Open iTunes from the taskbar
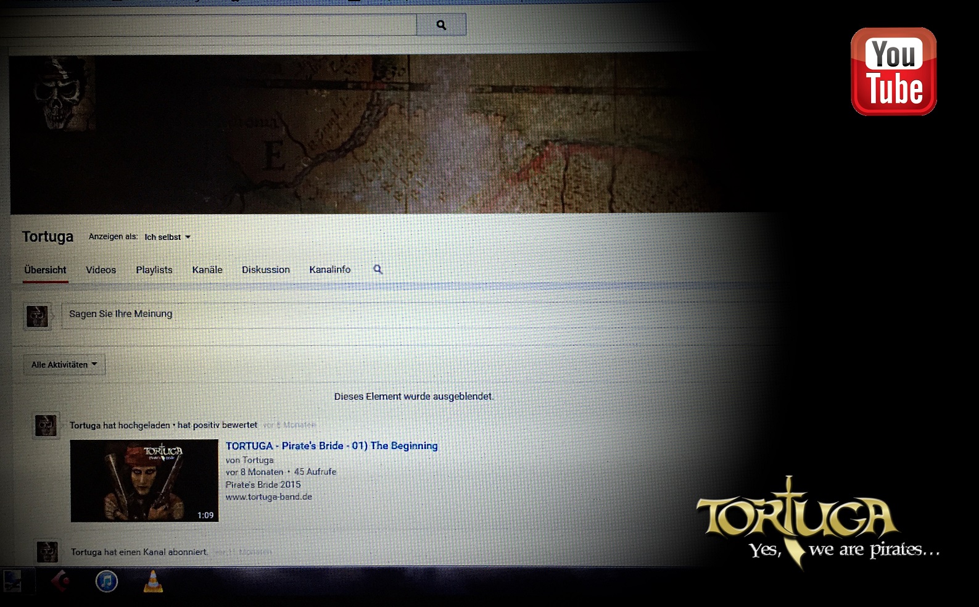979x607 pixels. coord(107,581)
